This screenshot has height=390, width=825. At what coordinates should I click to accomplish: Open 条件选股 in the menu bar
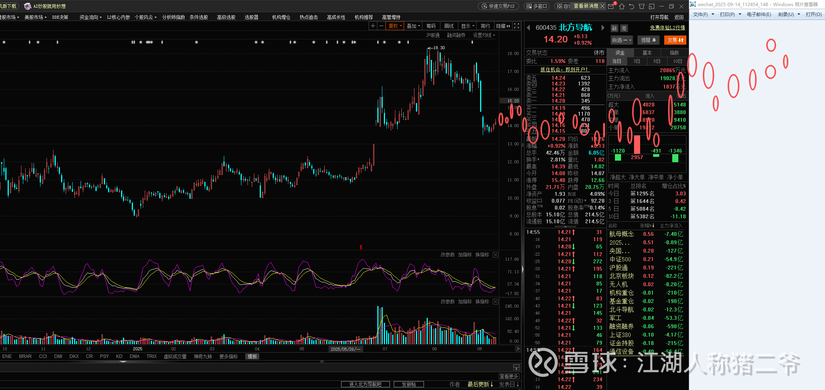coord(199,17)
